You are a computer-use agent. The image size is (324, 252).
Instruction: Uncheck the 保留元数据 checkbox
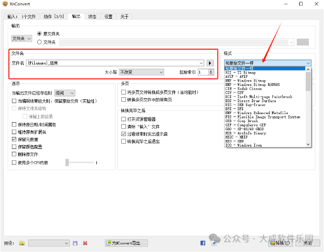pos(14,139)
